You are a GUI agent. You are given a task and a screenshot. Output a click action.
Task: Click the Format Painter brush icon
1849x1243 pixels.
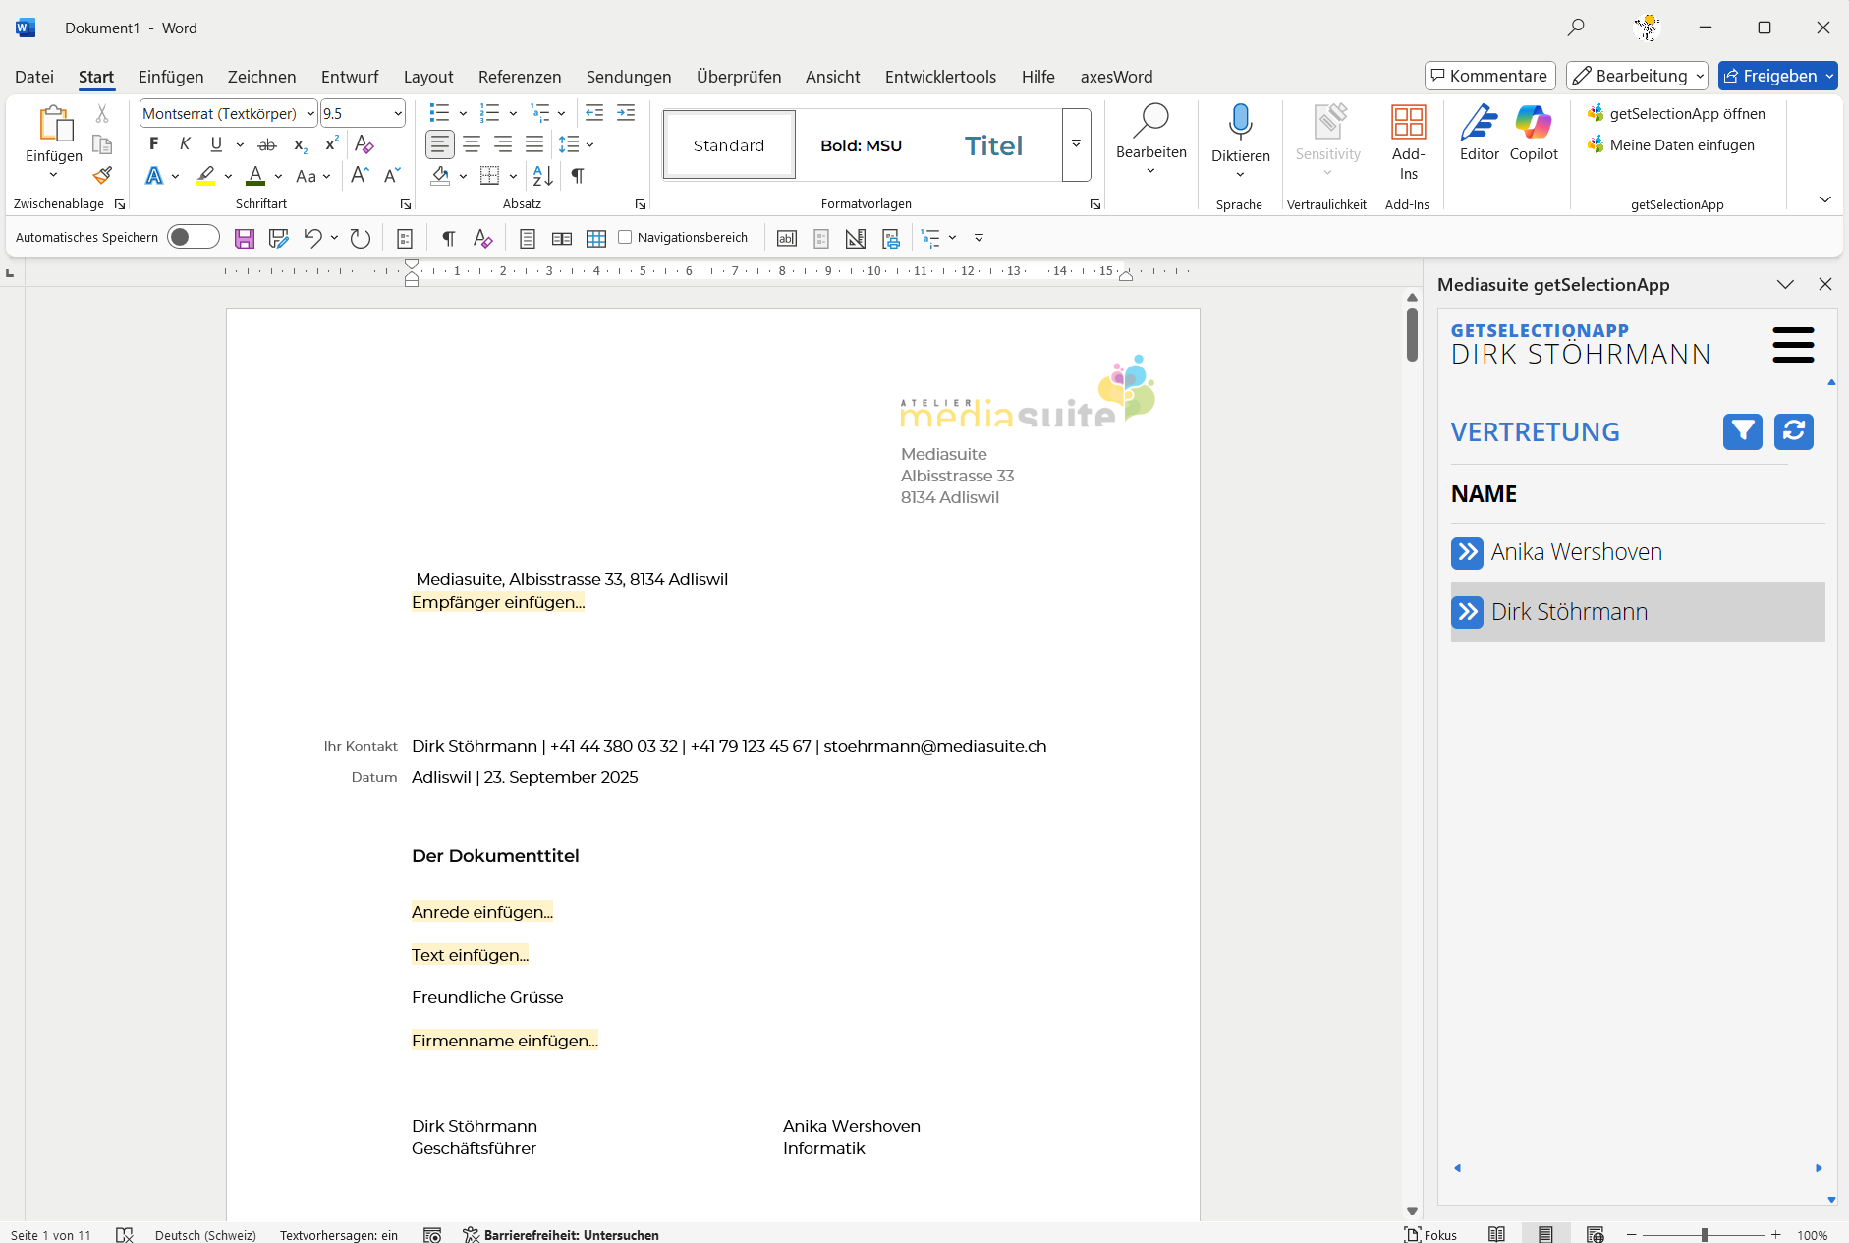(102, 176)
